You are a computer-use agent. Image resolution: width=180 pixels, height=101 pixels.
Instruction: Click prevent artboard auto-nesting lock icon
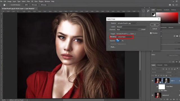tap(164, 75)
